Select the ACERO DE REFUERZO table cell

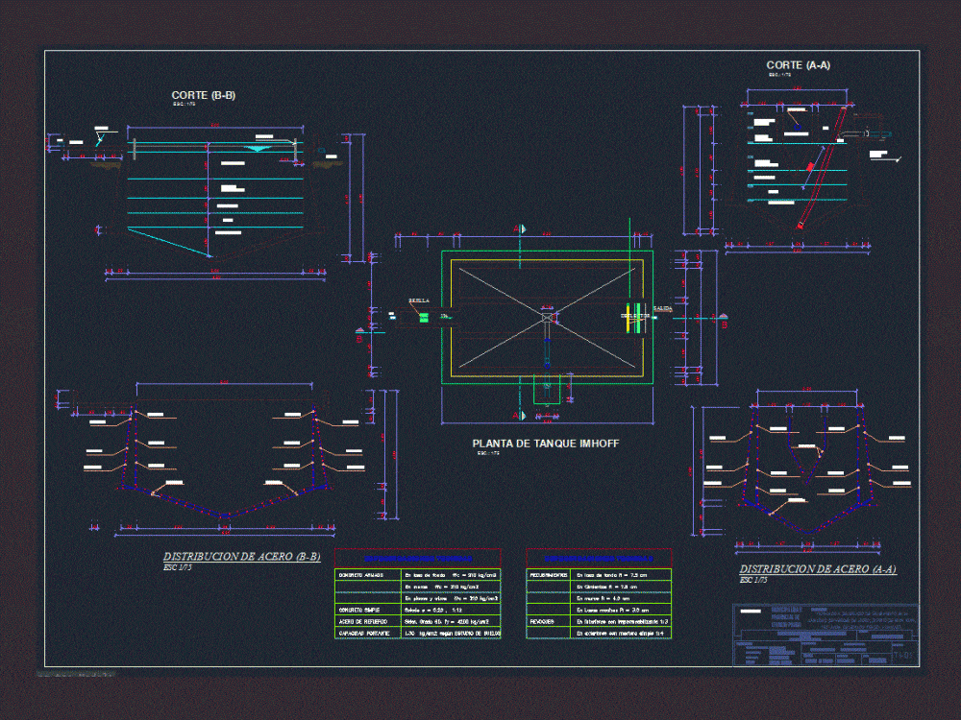tap(363, 621)
